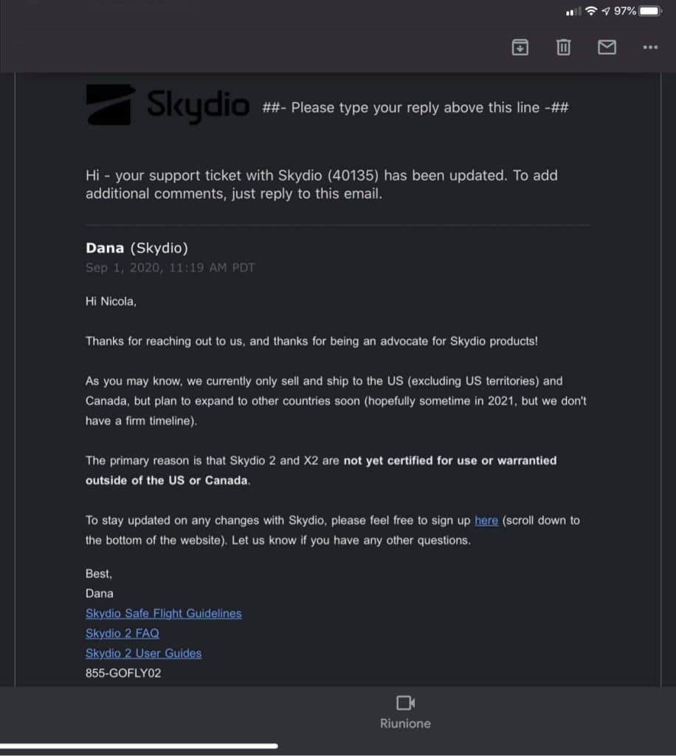Tap the bold text 'not yet certified for use or warrantied'
Screen dimensions: 676x756
click(x=450, y=461)
